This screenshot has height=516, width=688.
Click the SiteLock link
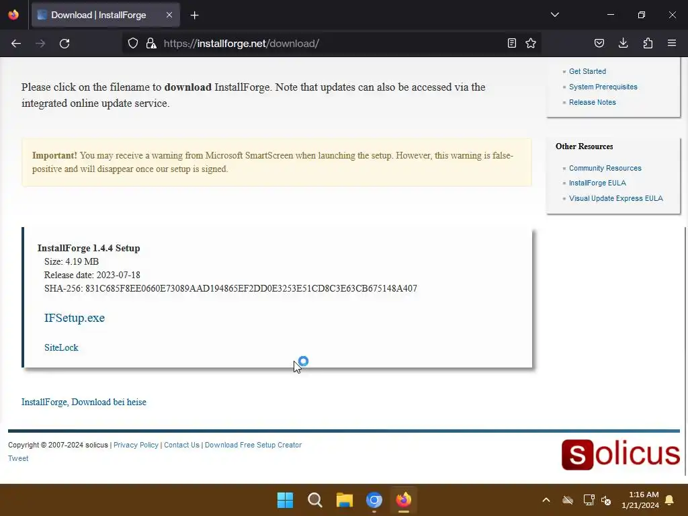61,347
